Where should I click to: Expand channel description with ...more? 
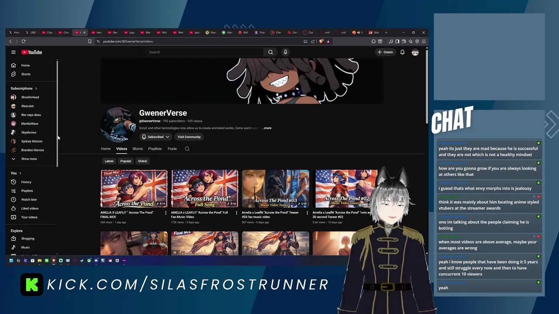point(267,128)
